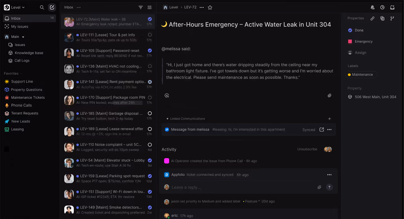404x219 pixels.
Task: Open inbox display settings sliders icon
Action: (150, 8)
